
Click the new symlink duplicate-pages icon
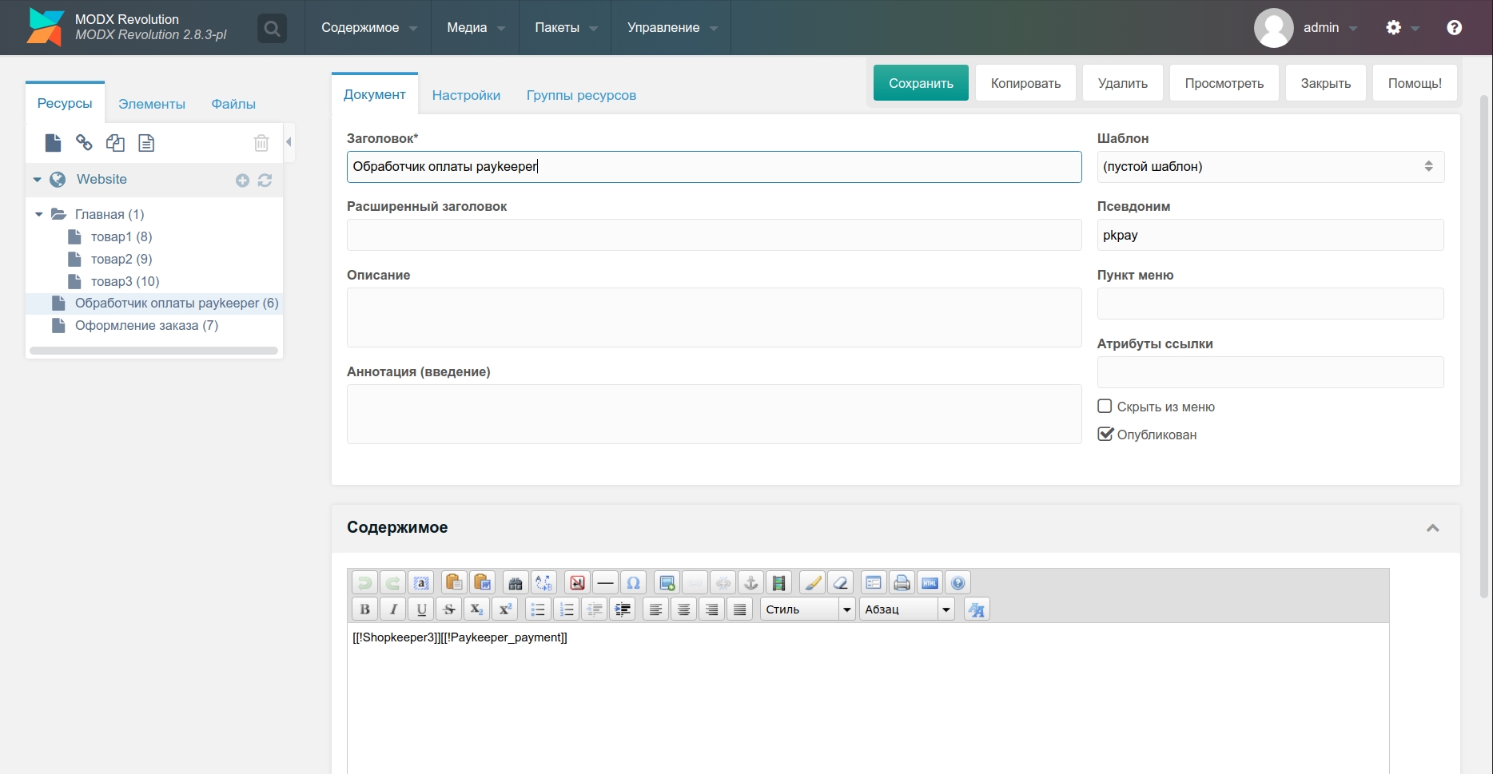click(x=115, y=143)
